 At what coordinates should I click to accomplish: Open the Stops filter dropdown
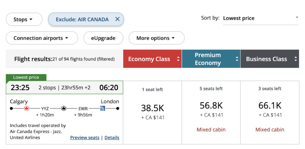click(x=24, y=20)
